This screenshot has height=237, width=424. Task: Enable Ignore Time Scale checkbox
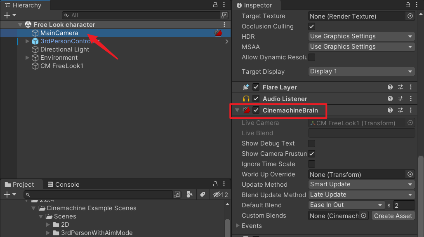[x=311, y=164]
